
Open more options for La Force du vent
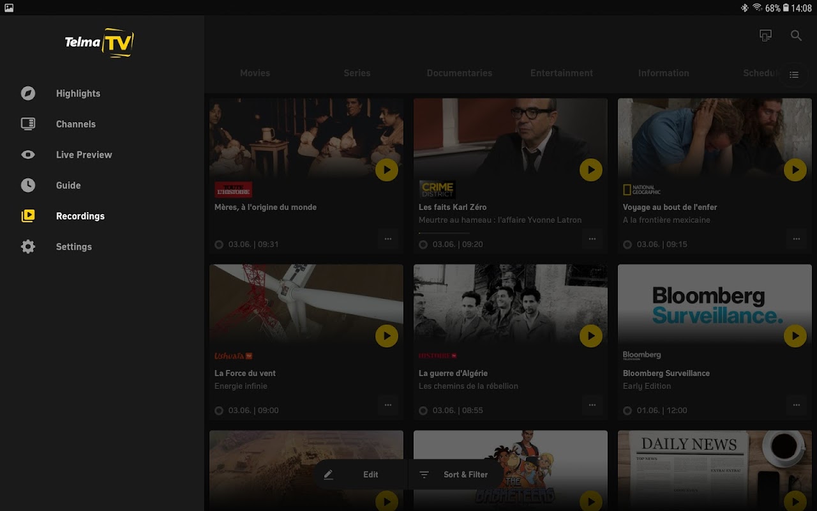point(388,405)
